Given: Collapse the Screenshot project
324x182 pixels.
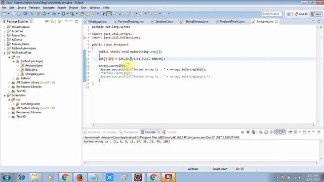Looking at the screenshot, I should tap(5, 96).
